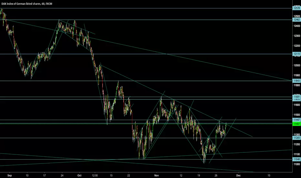Click the '19' date label on time axis
Viewport: 301px width, 178px height.
click(199, 175)
